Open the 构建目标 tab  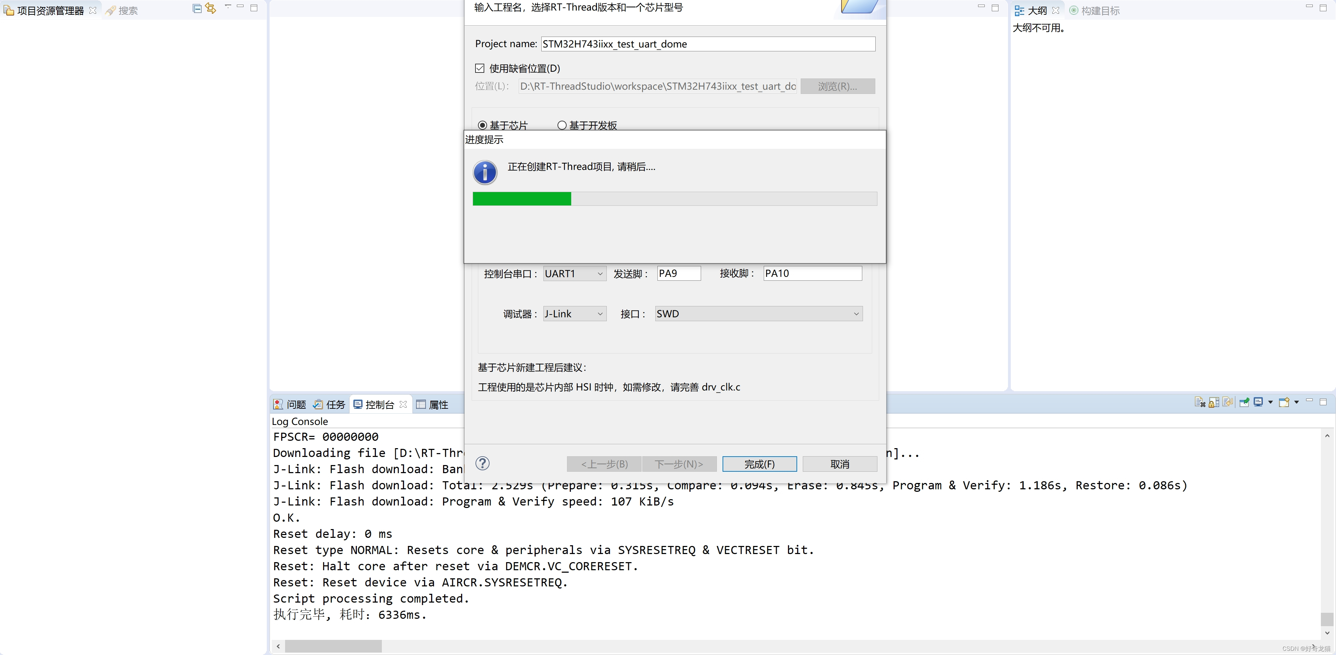click(x=1095, y=10)
